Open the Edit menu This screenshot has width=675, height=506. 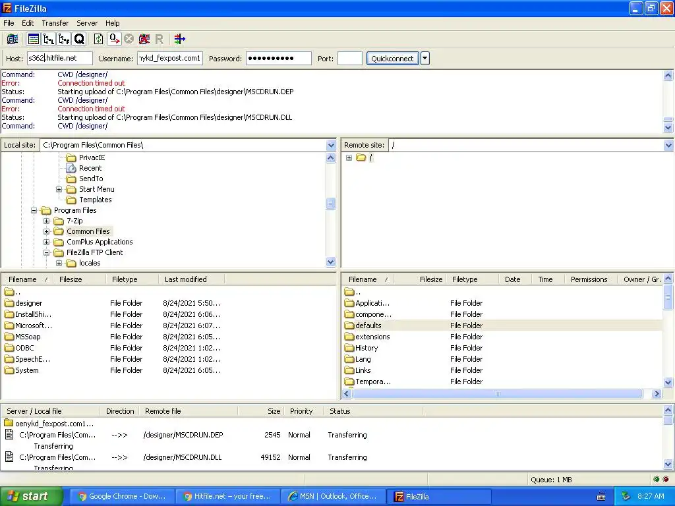[28, 23]
